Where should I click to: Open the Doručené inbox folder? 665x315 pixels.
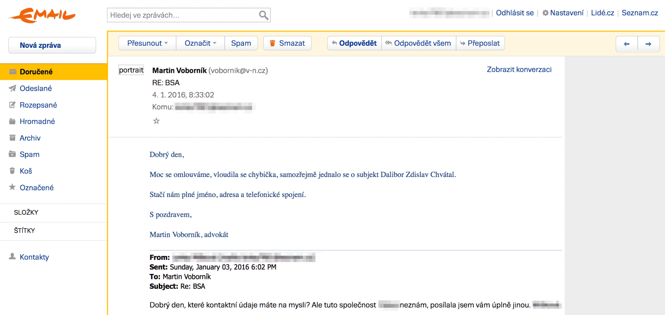[54, 72]
